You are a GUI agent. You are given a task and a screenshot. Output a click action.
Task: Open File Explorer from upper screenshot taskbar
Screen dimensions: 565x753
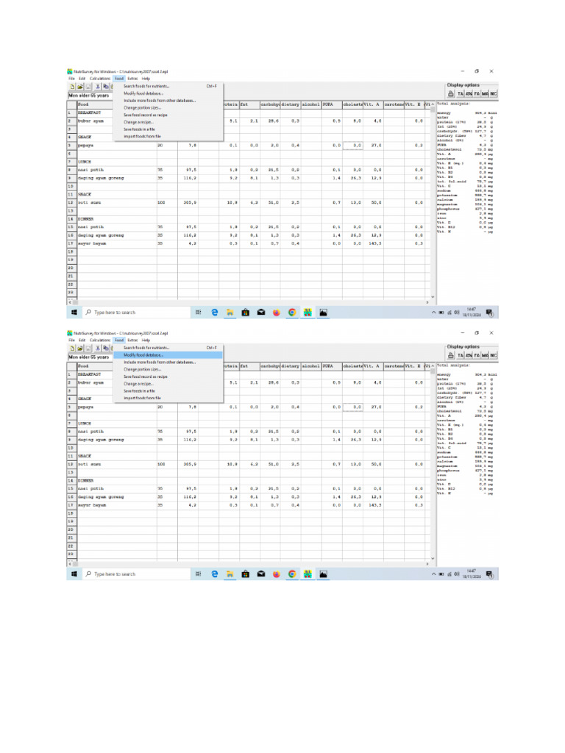(x=230, y=313)
